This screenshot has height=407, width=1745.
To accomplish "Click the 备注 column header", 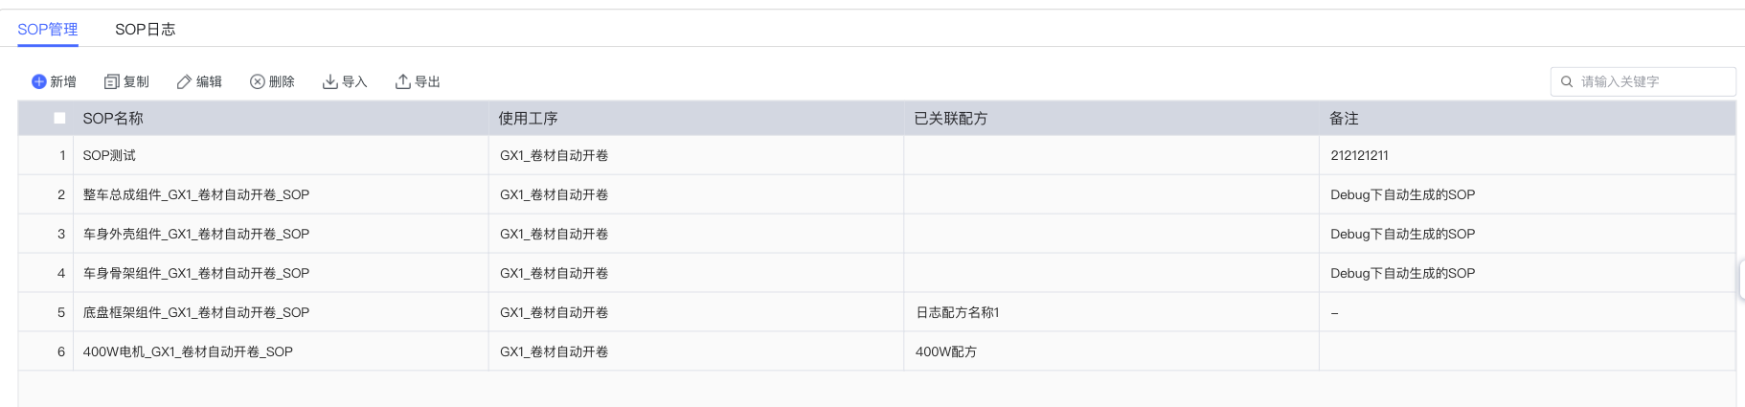I will (1344, 119).
